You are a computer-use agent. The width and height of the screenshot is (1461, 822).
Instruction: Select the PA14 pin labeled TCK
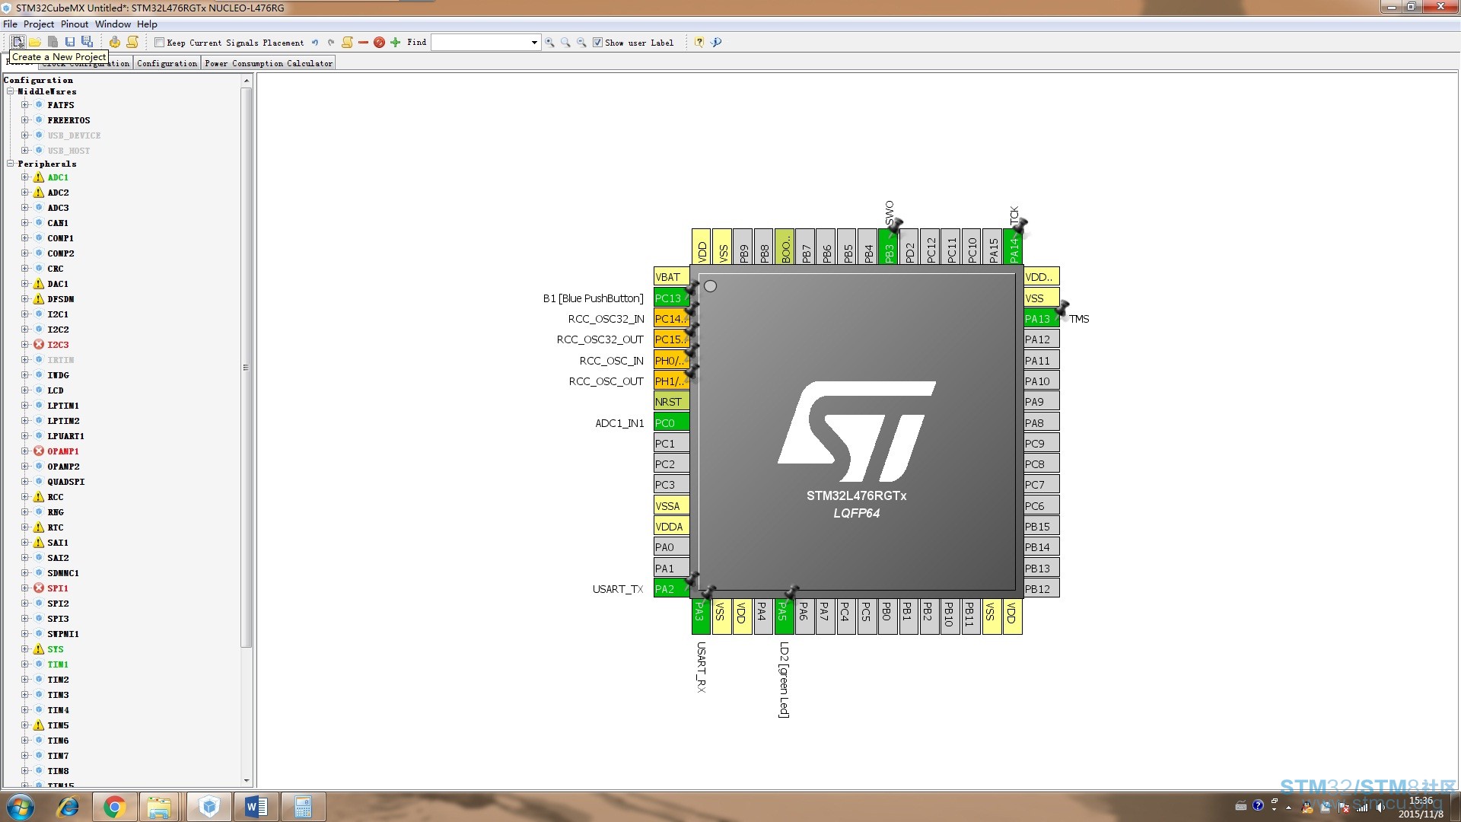[x=1013, y=246]
